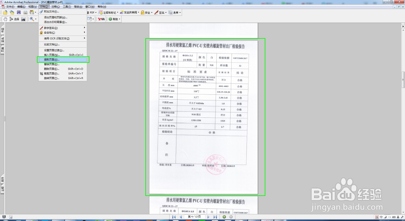Open the 注释(C) menu
The height and width of the screenshot is (221, 405).
[x=55, y=7]
